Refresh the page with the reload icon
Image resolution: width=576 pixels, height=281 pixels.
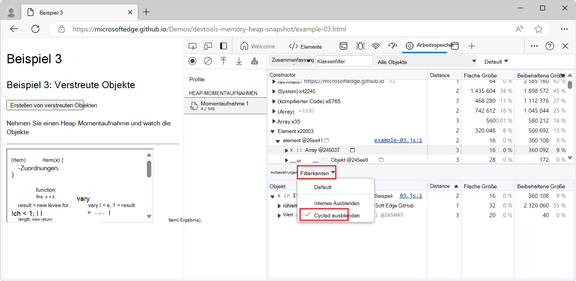35,29
